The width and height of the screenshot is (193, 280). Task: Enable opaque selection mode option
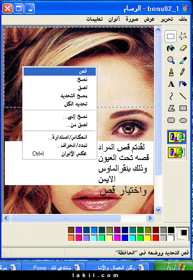click(177, 137)
